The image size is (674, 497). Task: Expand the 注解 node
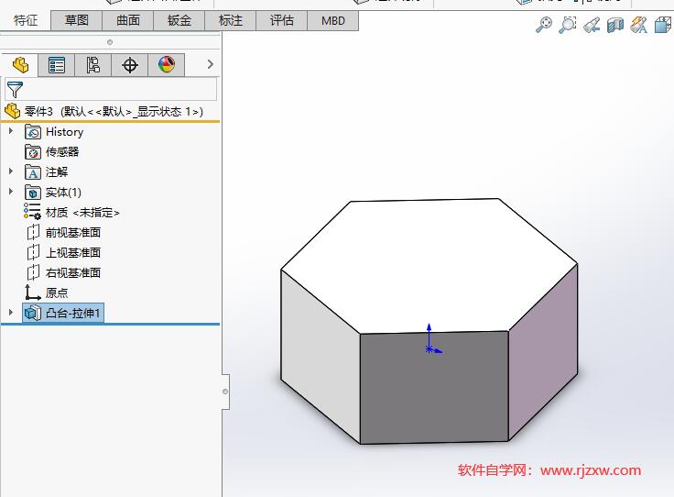click(11, 171)
